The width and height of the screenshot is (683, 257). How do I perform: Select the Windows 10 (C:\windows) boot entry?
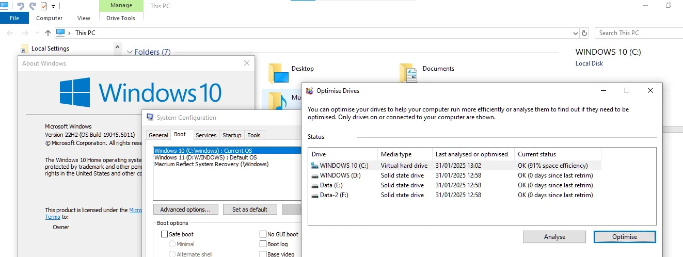227,151
